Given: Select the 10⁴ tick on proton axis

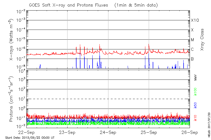Looking at the screenshot, I should tap(21, 71).
